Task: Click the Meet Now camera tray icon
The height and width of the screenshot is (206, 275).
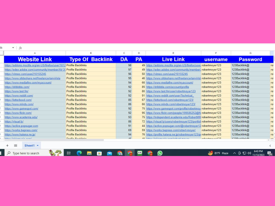Action: [240, 153]
